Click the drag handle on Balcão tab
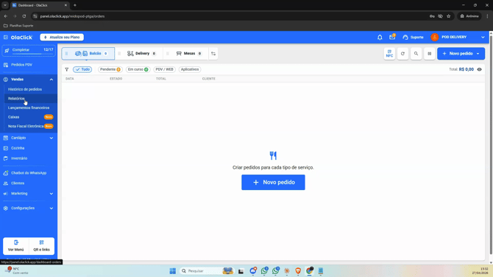The height and width of the screenshot is (277, 493). click(x=66, y=54)
